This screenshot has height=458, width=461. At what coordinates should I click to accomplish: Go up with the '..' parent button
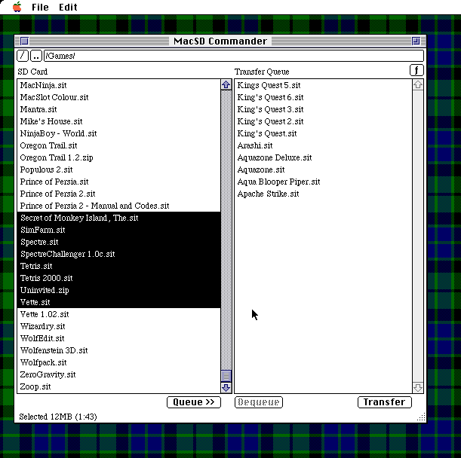pos(36,56)
